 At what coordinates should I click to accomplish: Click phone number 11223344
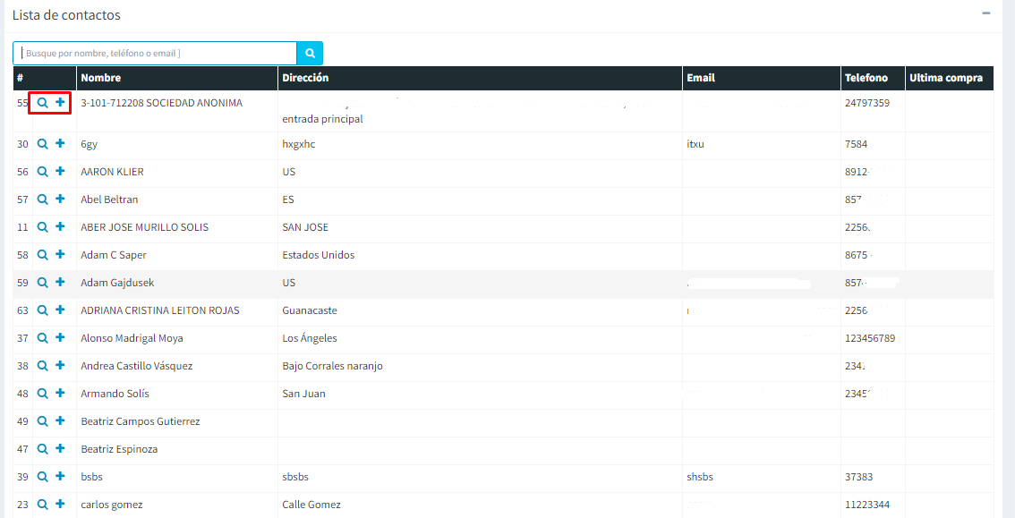coord(866,505)
